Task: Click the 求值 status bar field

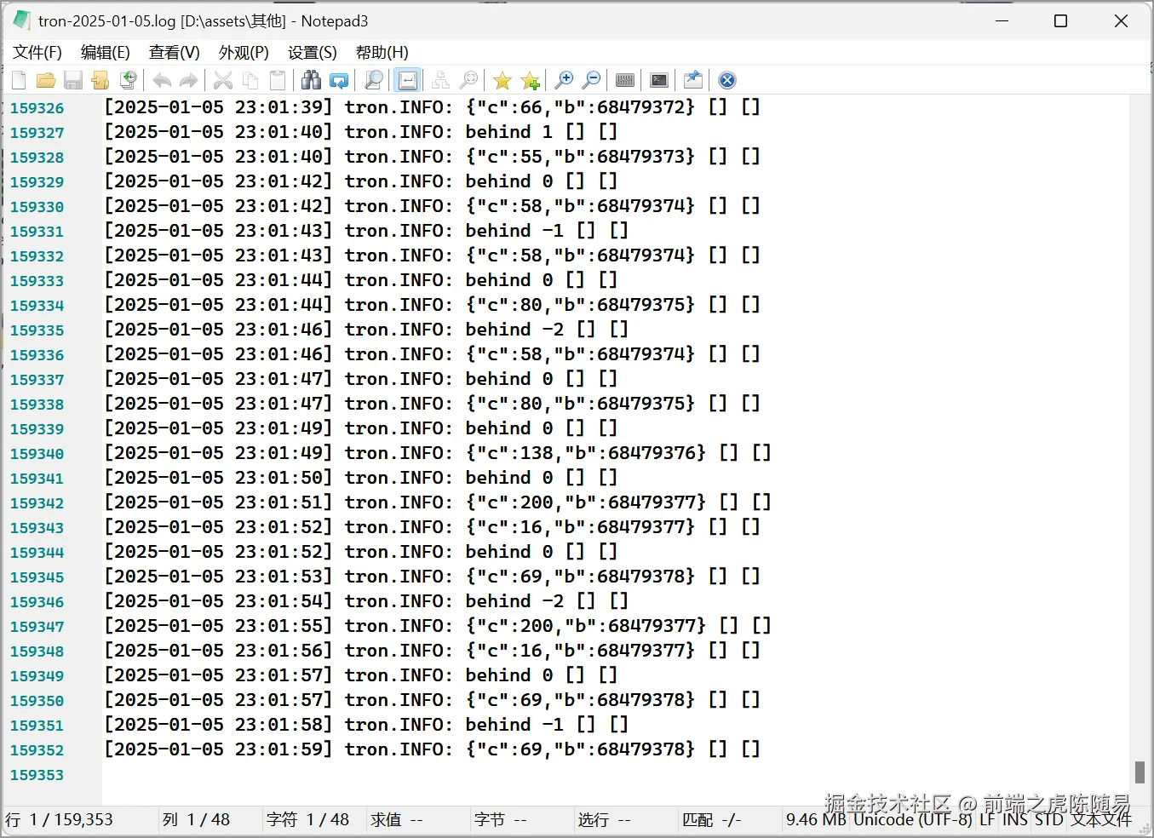Action: click(397, 819)
